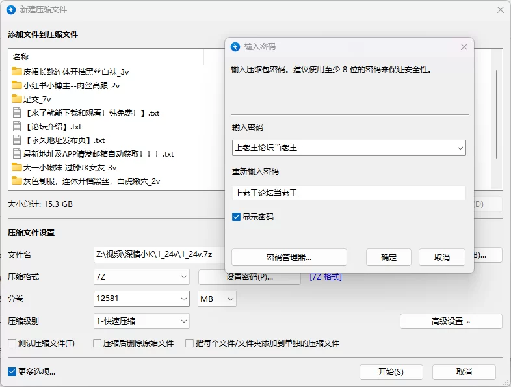Click into the 重新输入密码 field
The height and width of the screenshot is (387, 511).
pyautogui.click(x=348, y=193)
